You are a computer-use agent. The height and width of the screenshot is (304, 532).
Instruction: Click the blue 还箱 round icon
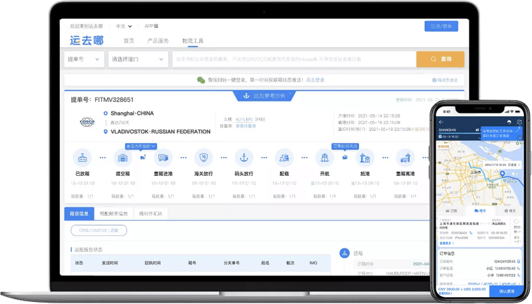click(344, 253)
